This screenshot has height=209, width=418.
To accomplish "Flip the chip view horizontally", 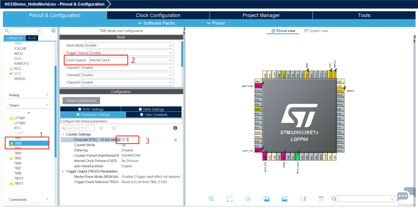I will [303, 199].
